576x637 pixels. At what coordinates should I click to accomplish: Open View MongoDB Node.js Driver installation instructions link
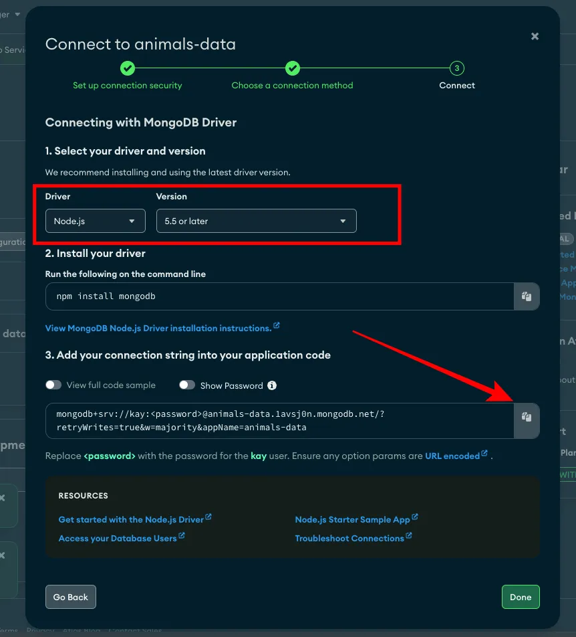(162, 328)
